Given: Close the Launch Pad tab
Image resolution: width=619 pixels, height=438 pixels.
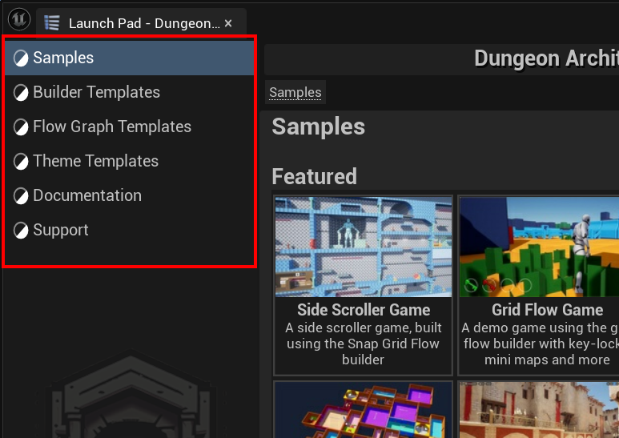Looking at the screenshot, I should (x=228, y=23).
